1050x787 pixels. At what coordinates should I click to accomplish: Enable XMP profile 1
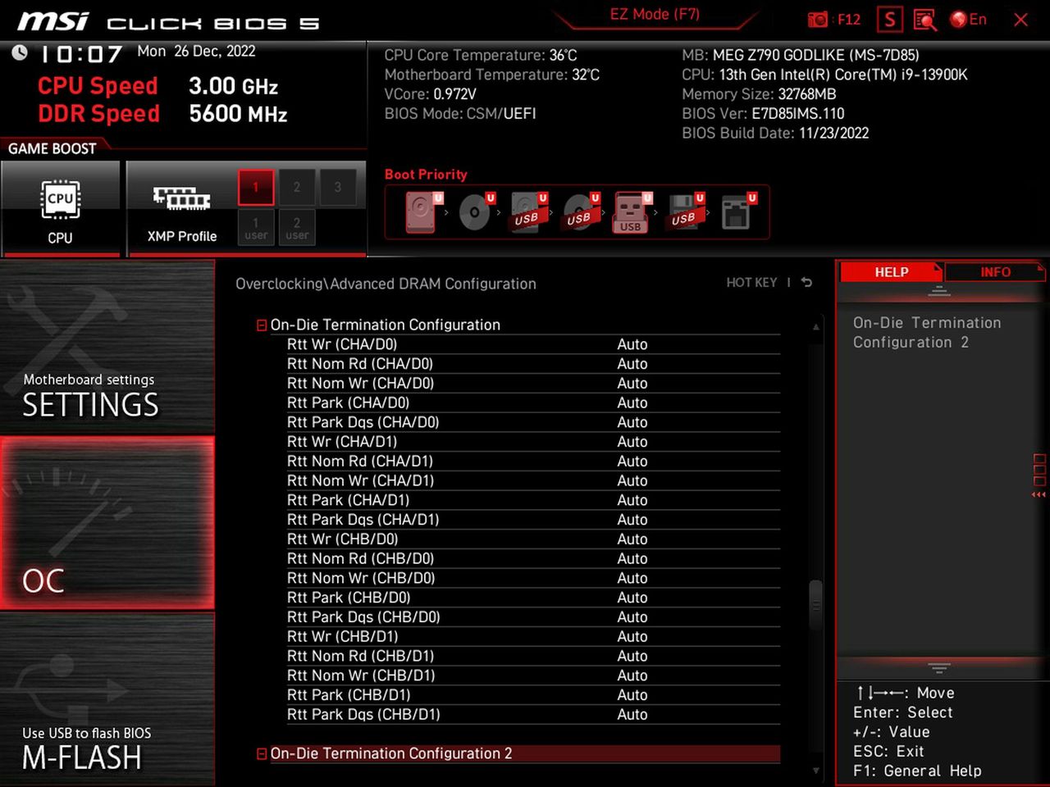(x=256, y=188)
